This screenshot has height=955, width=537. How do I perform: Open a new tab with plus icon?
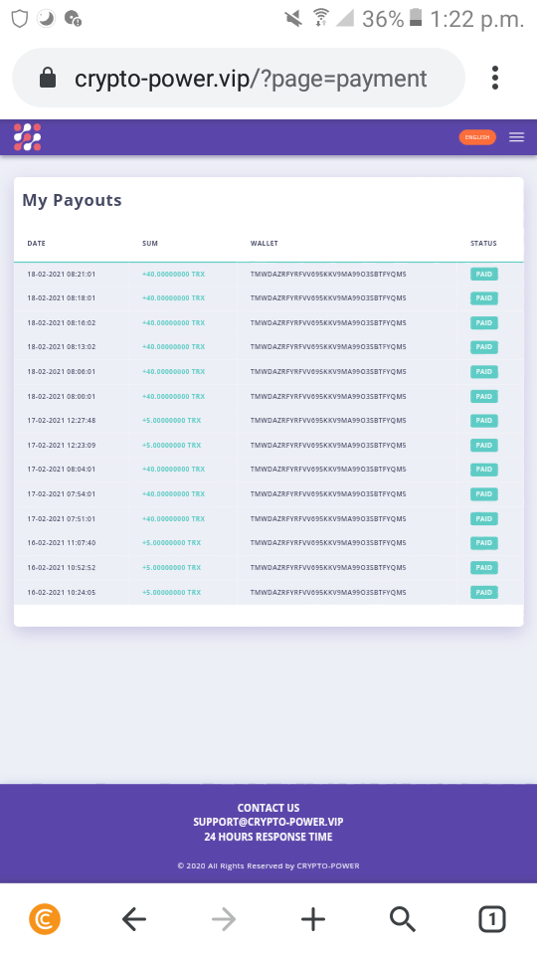point(313,919)
